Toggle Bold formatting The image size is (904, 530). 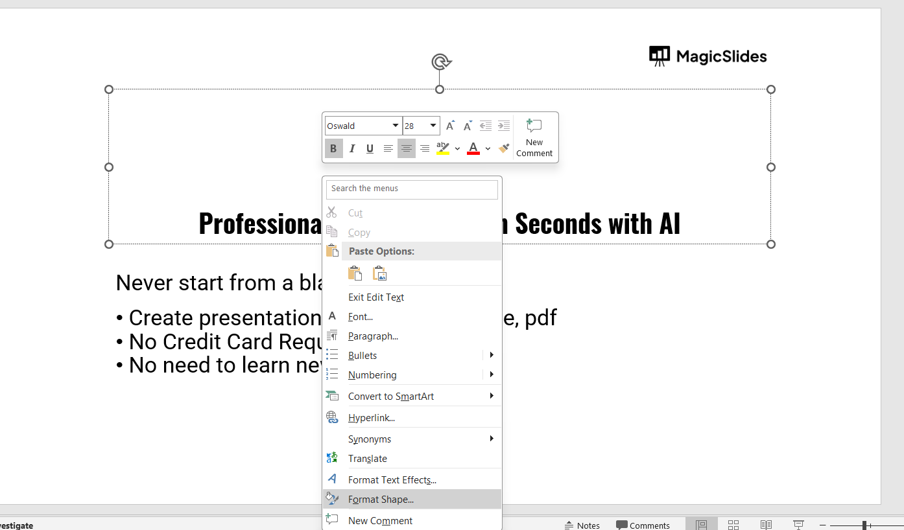click(333, 149)
